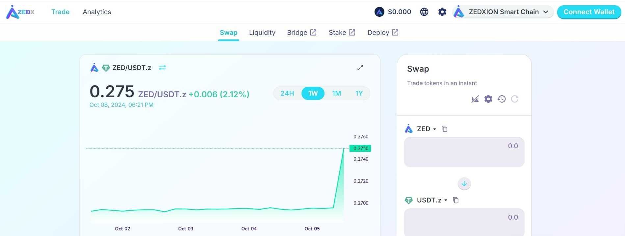Screen dimensions: 625x236
Task: Open the swap settings gear icon
Action: 488,99
